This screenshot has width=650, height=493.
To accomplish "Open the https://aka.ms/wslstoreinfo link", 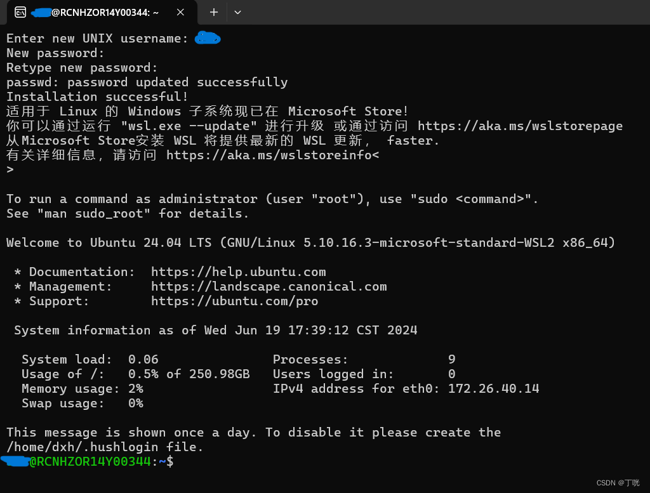I will (269, 155).
